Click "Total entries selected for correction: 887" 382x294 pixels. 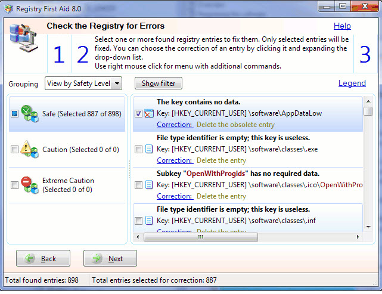click(154, 280)
